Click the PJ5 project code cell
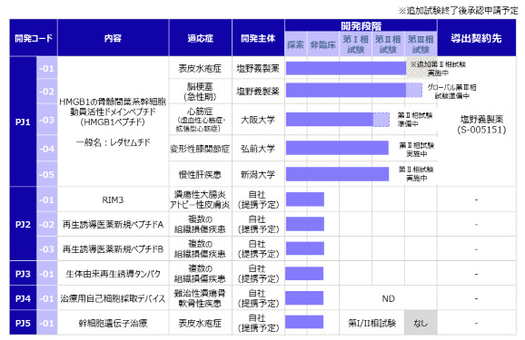 [x=23, y=323]
